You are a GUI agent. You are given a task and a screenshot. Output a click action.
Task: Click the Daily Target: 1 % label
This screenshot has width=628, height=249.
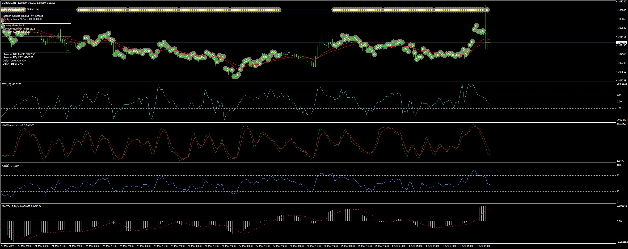13,64
